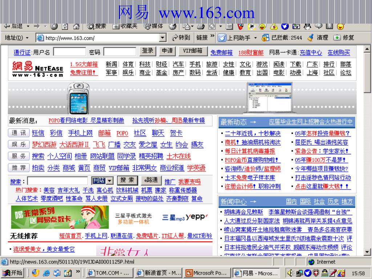This screenshot has height=279, width=372.
Task: Open the History toolbar icon
Action: (x=173, y=26)
